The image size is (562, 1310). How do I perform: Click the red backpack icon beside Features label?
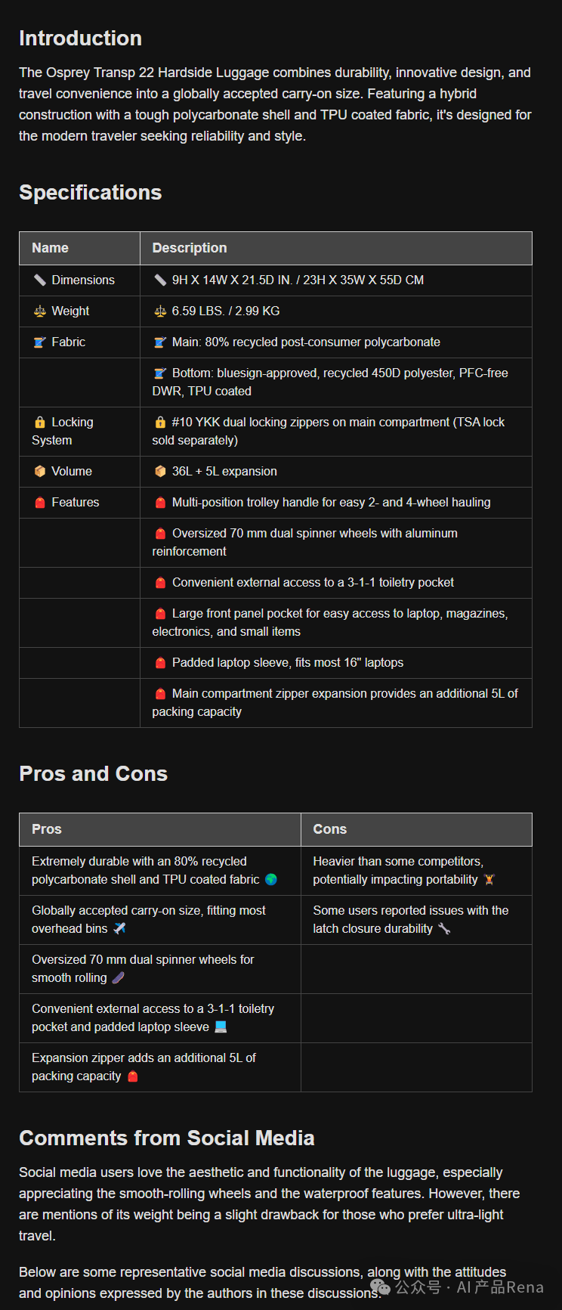(40, 502)
